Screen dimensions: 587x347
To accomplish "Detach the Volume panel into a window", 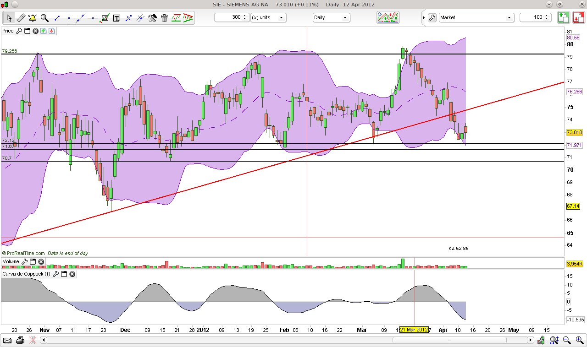I will [x=33, y=261].
